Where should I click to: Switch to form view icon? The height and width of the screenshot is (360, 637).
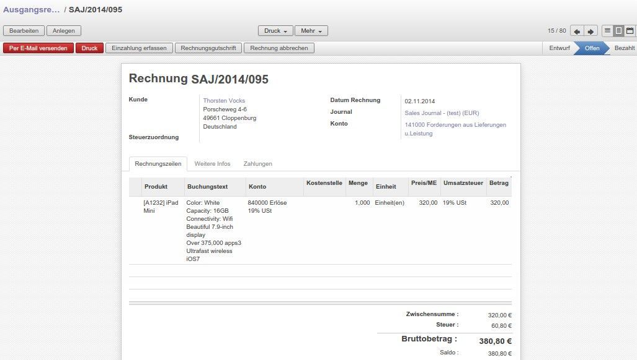(618, 31)
